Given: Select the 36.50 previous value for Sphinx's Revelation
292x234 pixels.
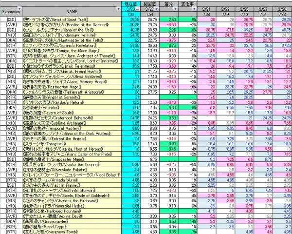Looking at the screenshot, I should pos(150,45).
